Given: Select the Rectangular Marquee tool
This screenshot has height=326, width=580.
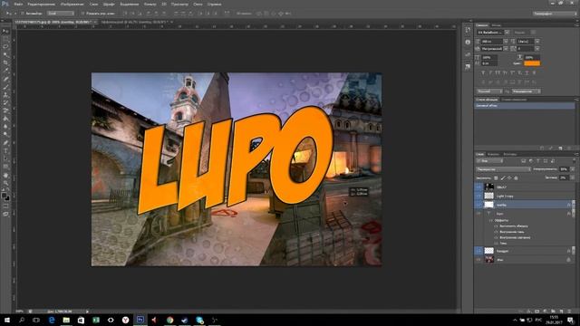Looking at the screenshot, I should [5, 39].
